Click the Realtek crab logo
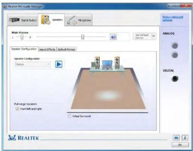Image resolution: width=193 pixels, height=151 pixels. coord(12,138)
